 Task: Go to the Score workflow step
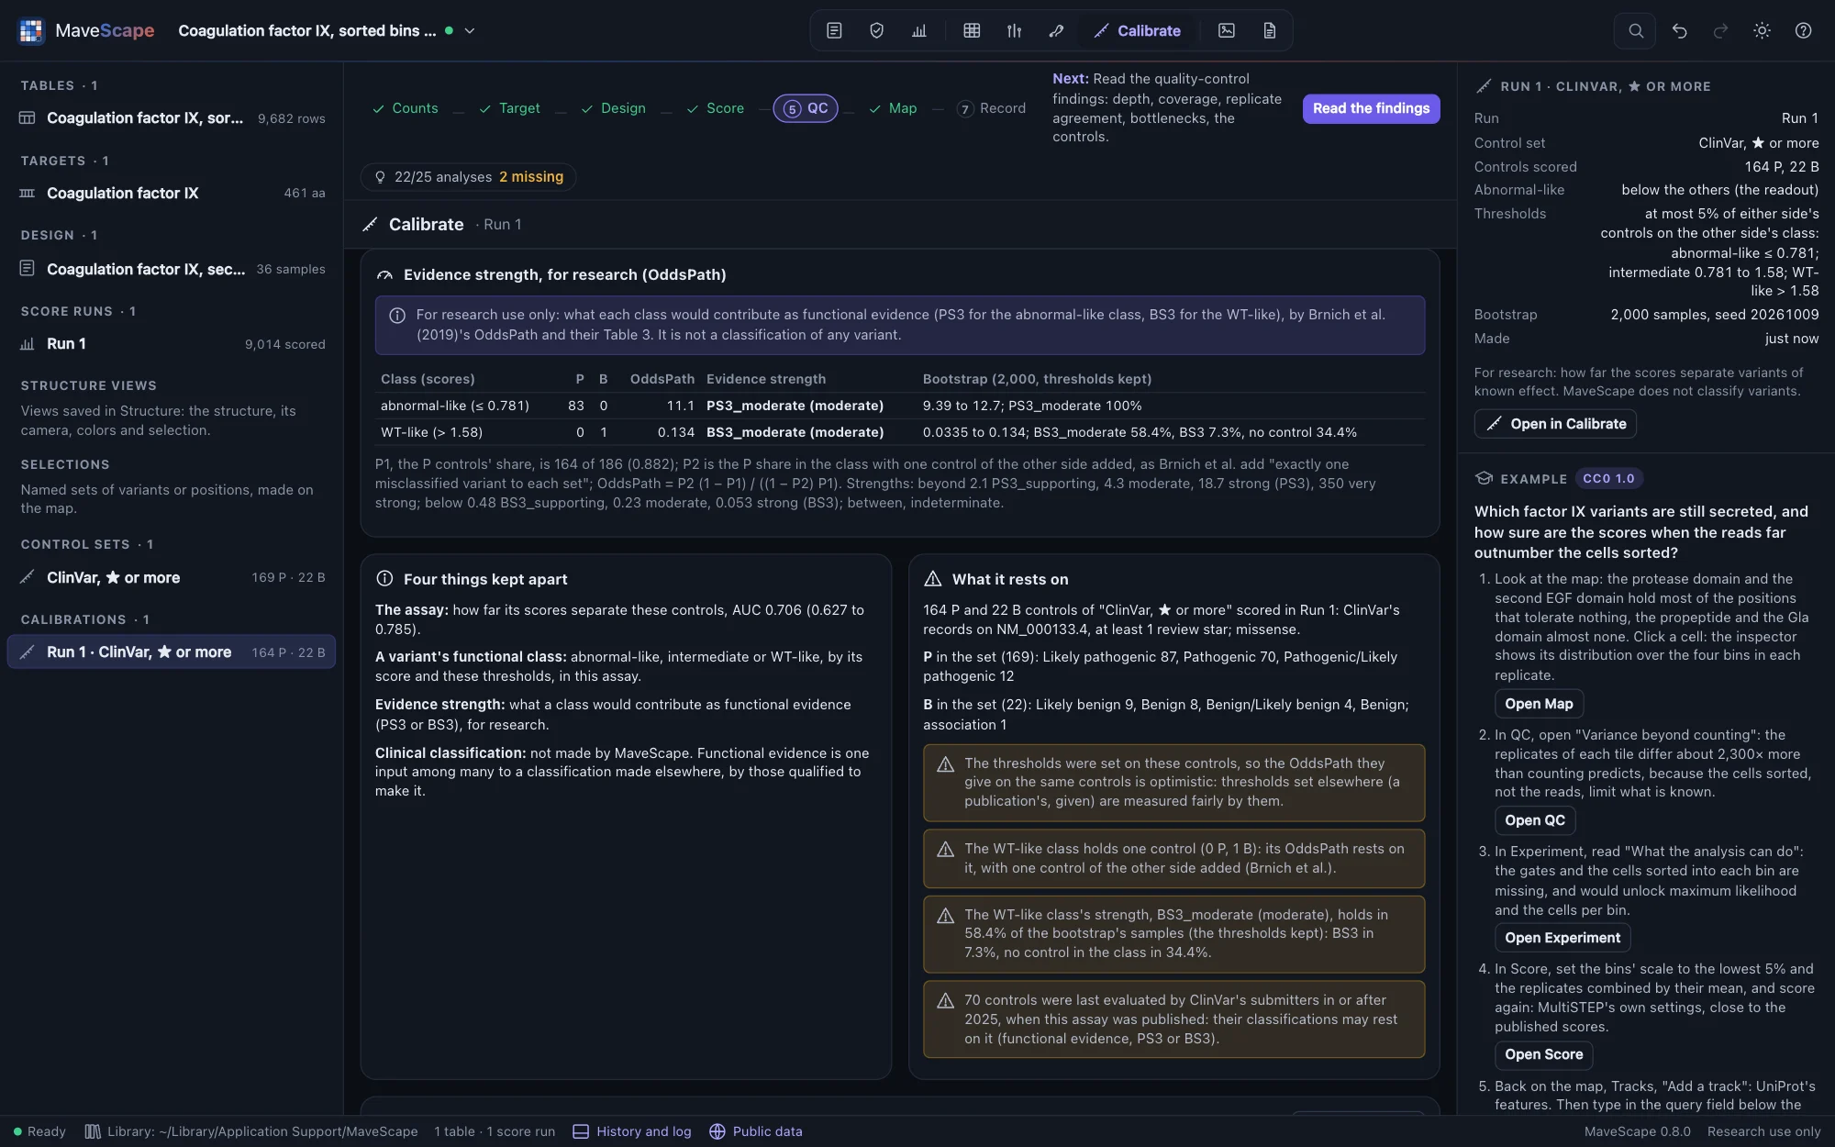tap(716, 108)
